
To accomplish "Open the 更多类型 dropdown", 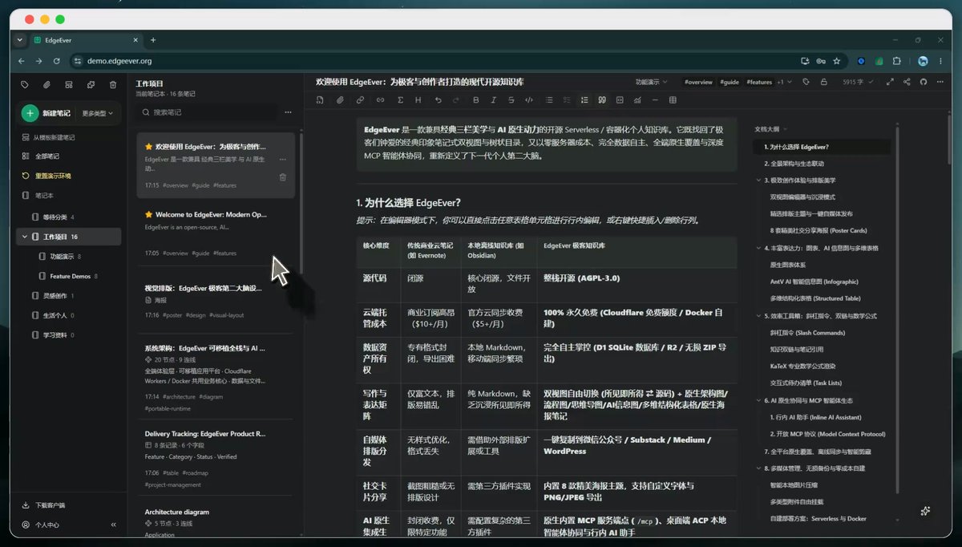I will point(98,113).
